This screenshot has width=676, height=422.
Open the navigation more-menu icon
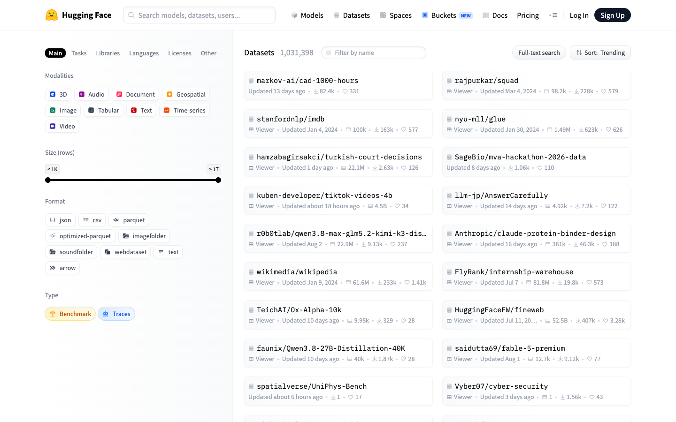[x=553, y=15]
